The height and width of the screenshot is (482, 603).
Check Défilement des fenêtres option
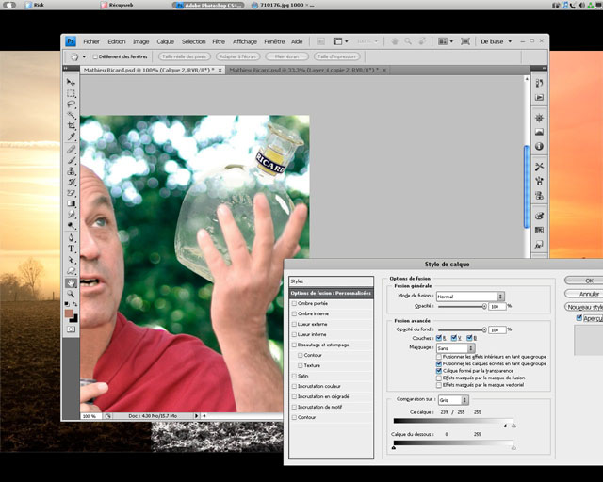point(96,56)
